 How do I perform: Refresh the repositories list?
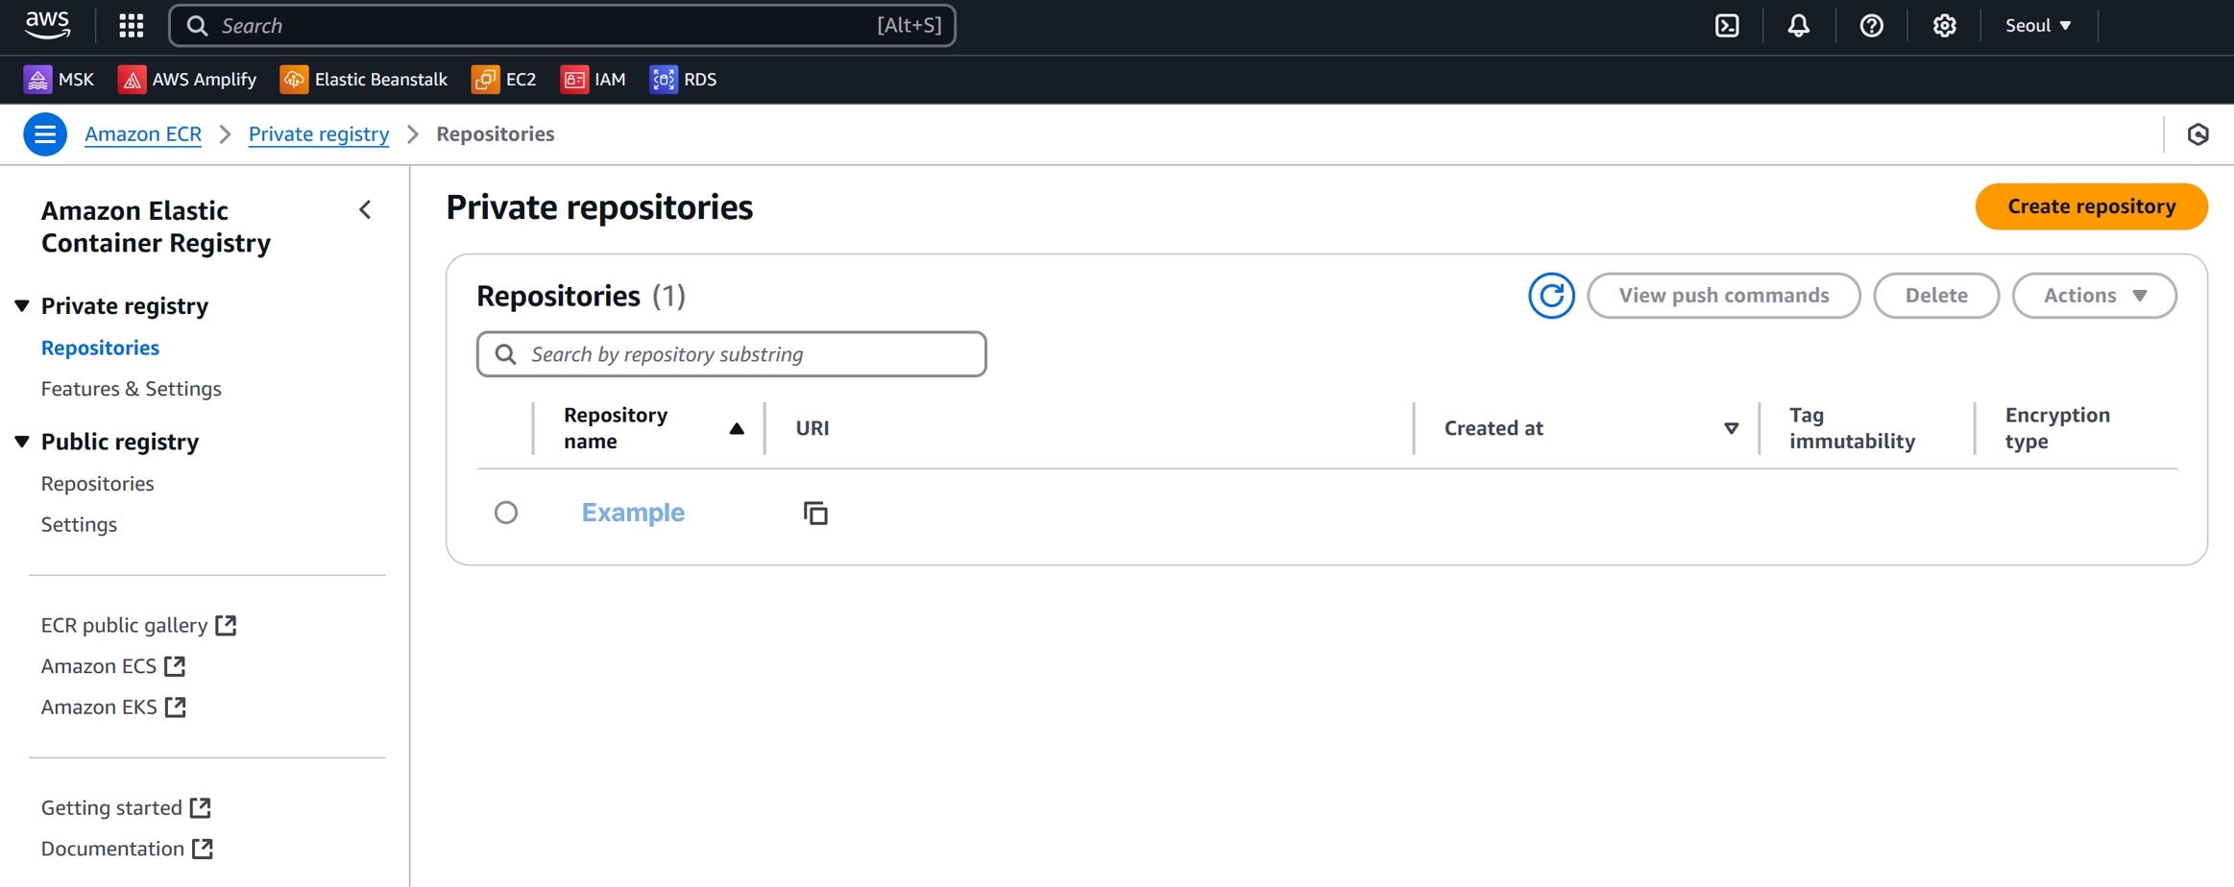tap(1551, 296)
